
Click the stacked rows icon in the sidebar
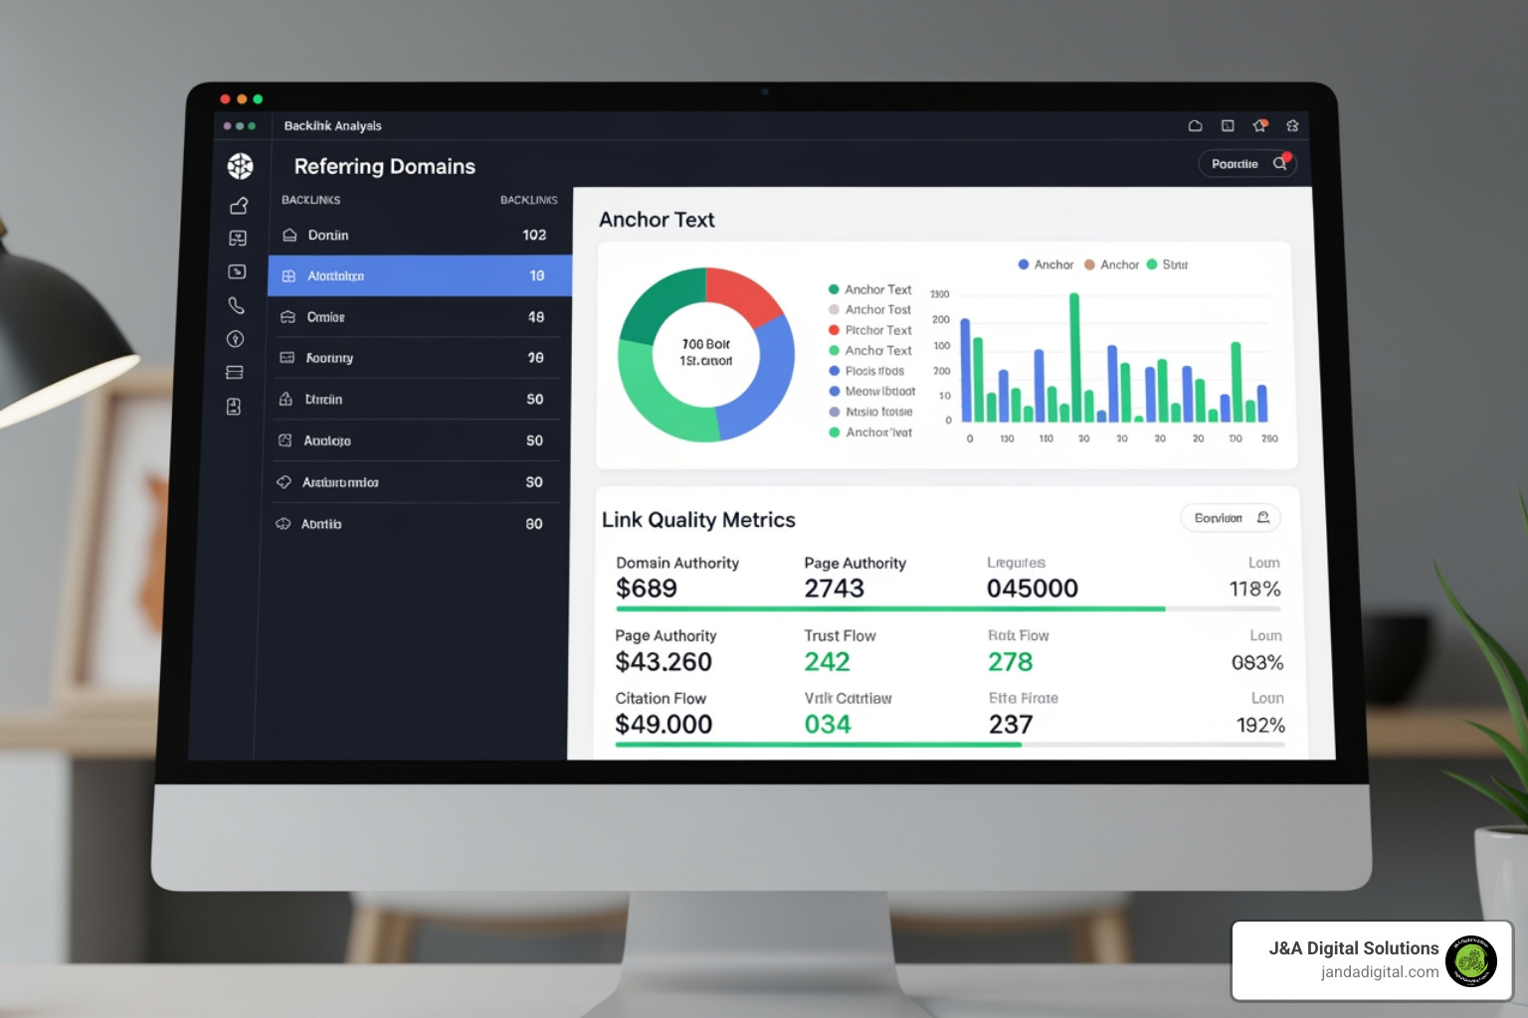tap(235, 373)
